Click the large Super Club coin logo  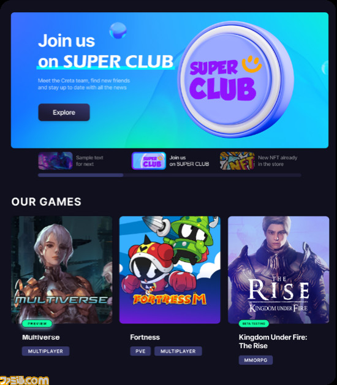point(236,79)
